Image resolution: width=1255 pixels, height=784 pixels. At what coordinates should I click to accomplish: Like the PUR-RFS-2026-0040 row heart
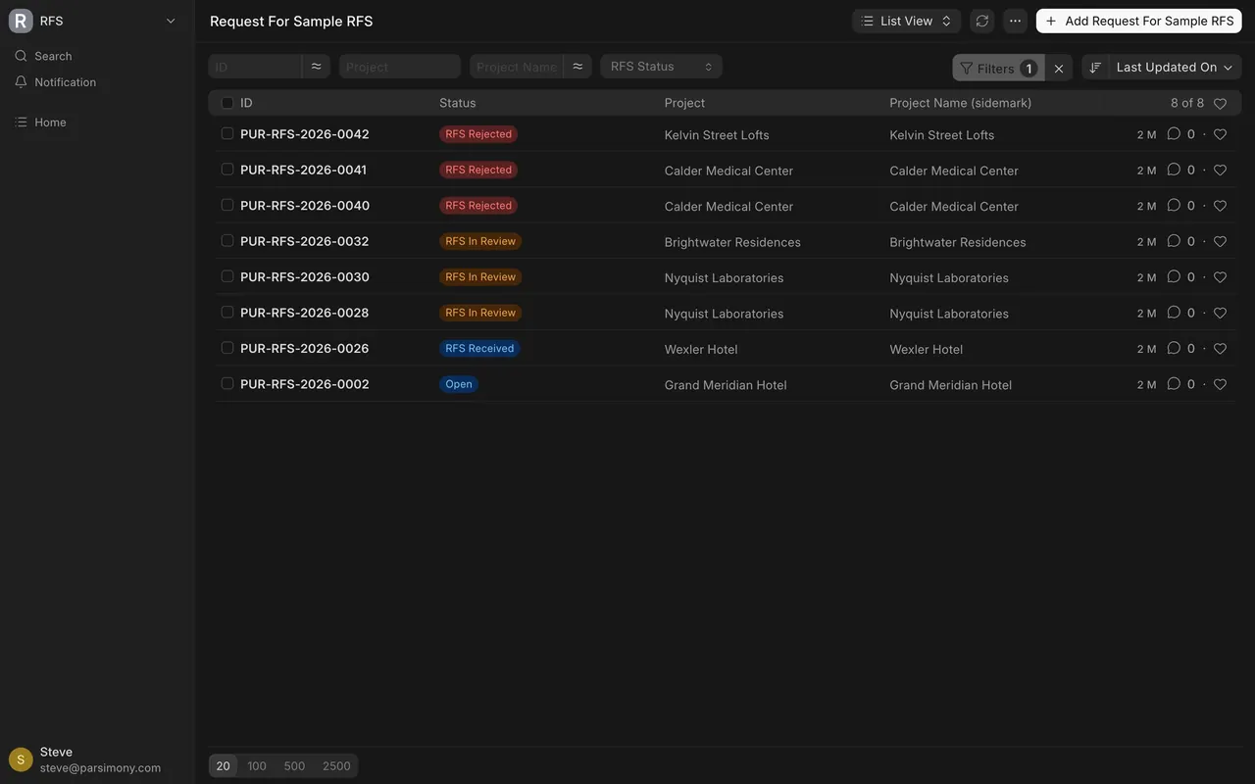(1220, 206)
